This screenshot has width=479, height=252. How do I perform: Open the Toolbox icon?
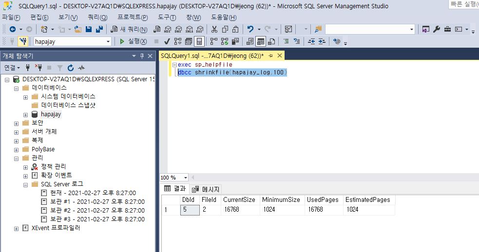click(447, 29)
